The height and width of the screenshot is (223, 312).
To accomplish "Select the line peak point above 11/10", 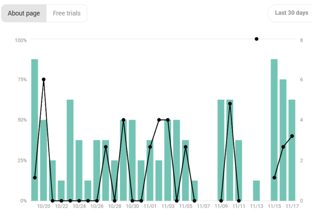I will tap(230, 104).
